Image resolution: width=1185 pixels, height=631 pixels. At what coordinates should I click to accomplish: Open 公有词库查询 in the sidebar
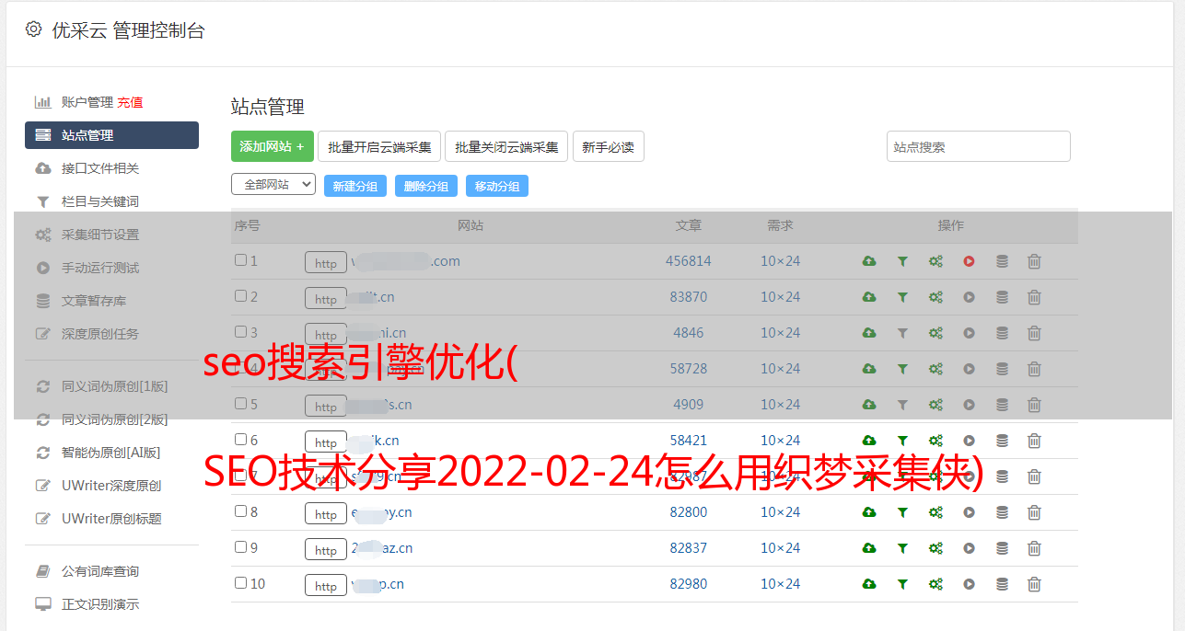[100, 571]
